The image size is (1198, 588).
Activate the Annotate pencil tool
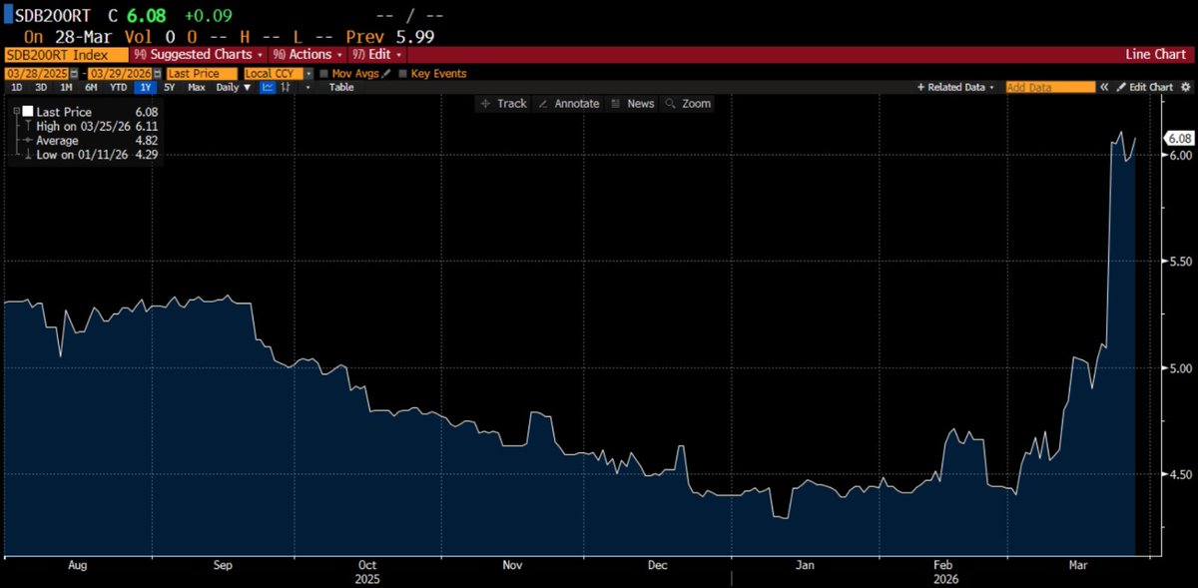coord(568,104)
